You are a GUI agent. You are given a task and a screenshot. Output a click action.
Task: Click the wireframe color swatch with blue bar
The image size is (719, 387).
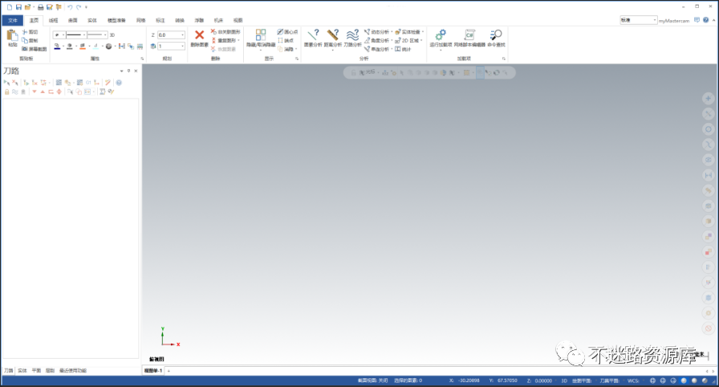point(57,47)
